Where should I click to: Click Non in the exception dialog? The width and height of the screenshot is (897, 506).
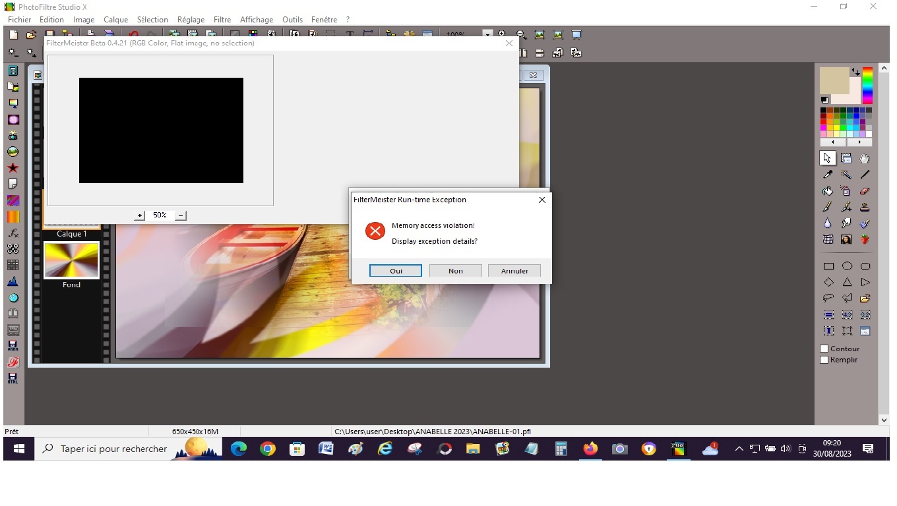point(456,271)
